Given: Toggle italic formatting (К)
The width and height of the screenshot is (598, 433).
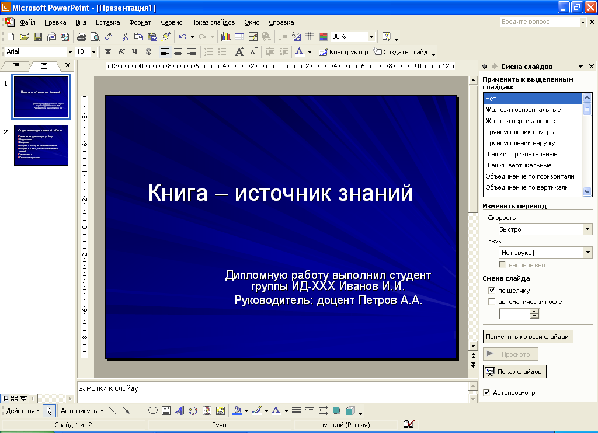Looking at the screenshot, I should click(121, 51).
